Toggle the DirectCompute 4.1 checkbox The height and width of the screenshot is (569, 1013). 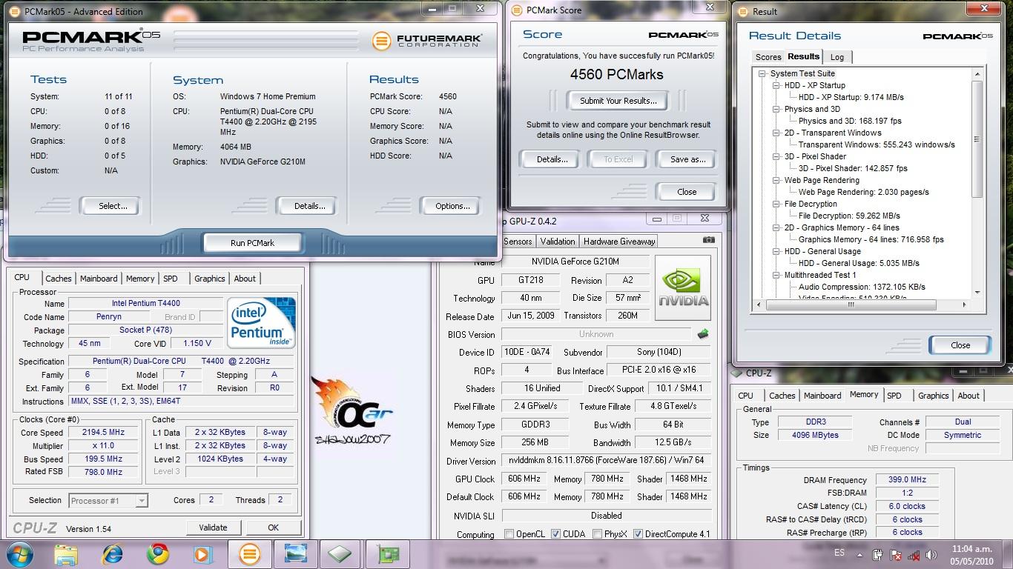coord(638,534)
